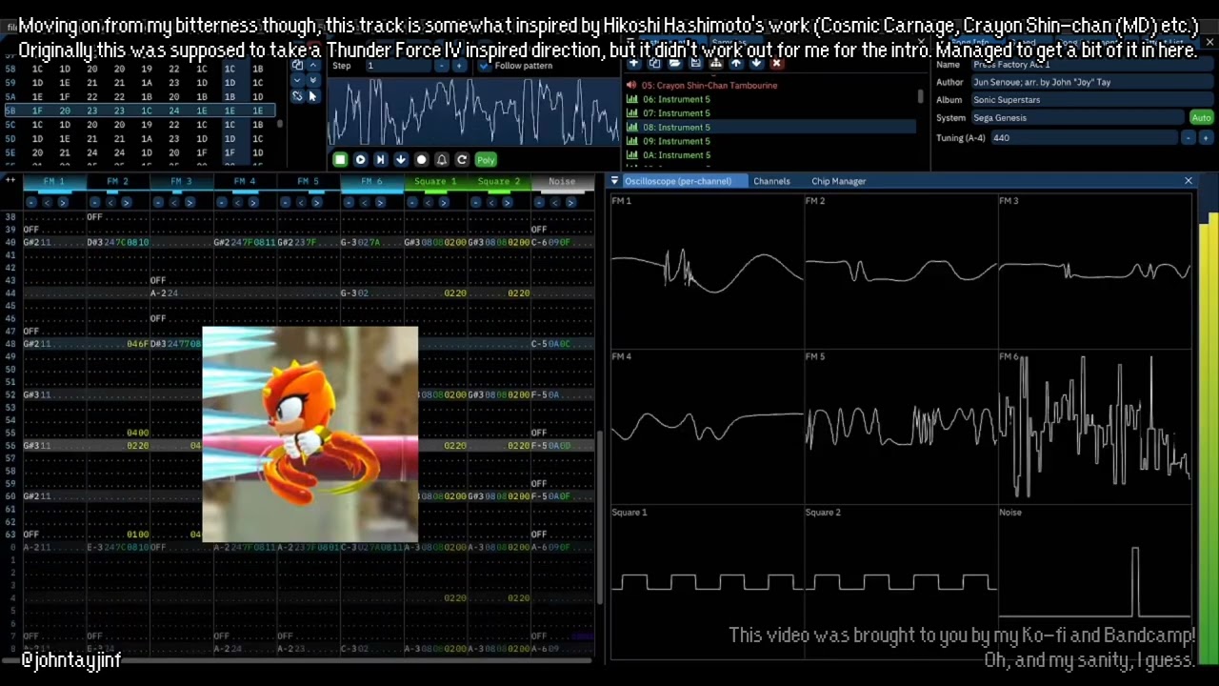The height and width of the screenshot is (686, 1219).
Task: Move instrument down in the list
Action: [x=756, y=63]
